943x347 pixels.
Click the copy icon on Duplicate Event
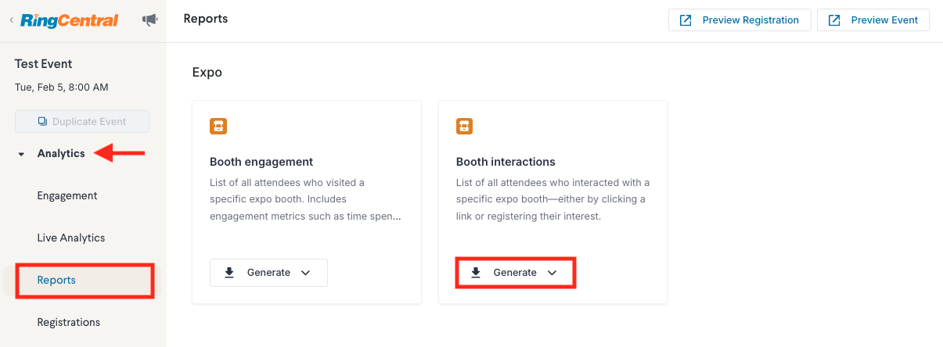(x=43, y=122)
